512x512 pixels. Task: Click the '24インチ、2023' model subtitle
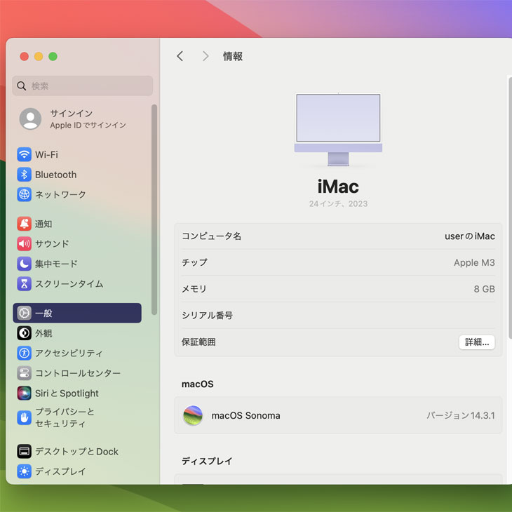338,204
